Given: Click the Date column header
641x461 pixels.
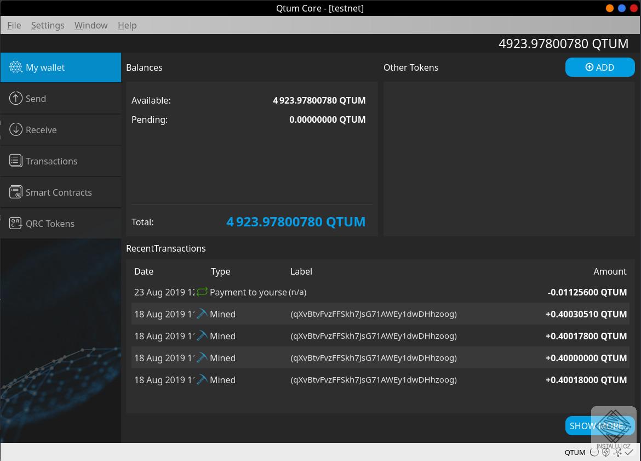Looking at the screenshot, I should point(144,271).
